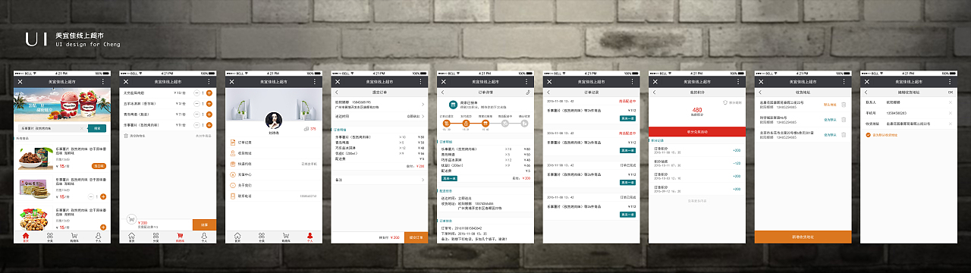This screenshot has width=971, height=273.
Task: Edit the phone number field 13584580263
Action: (896, 113)
